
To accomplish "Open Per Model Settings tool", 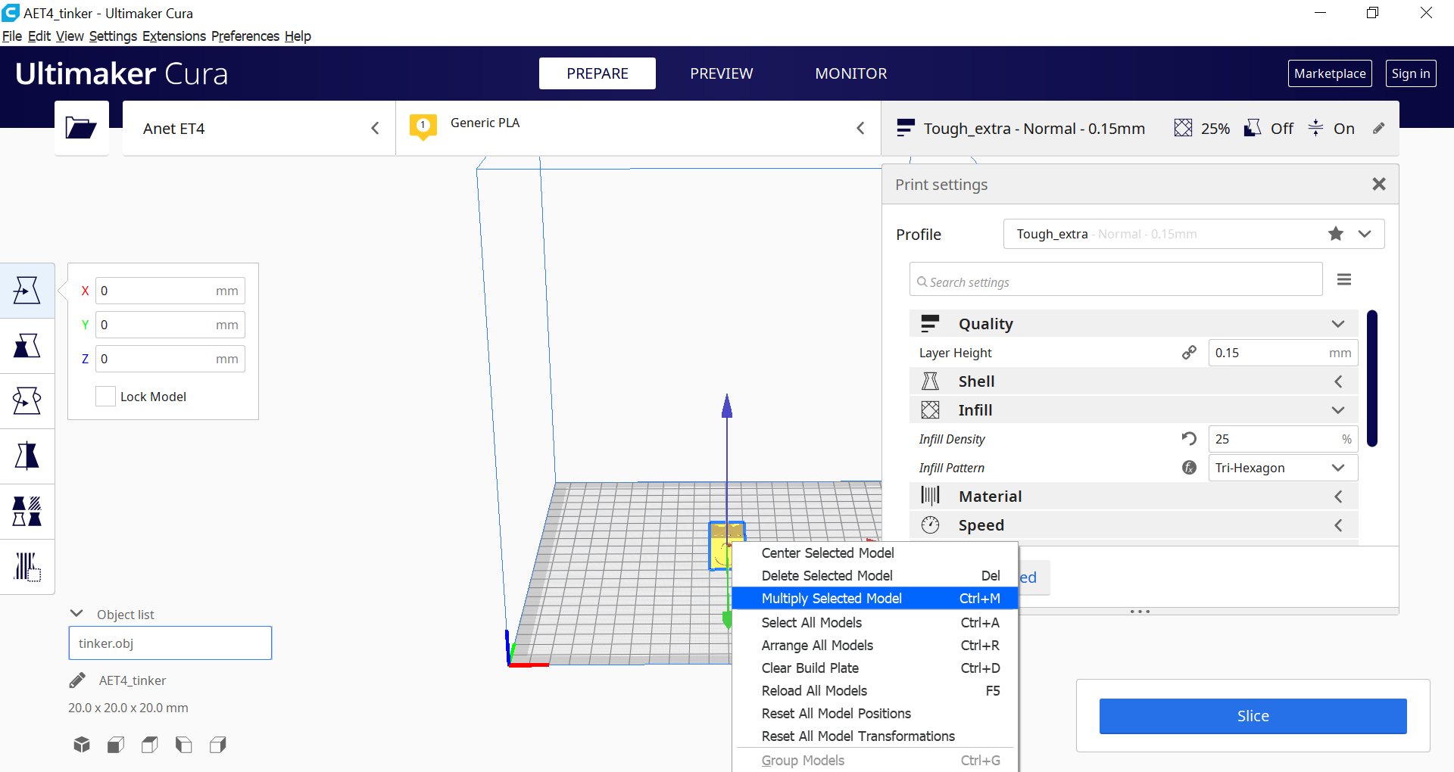I will click(x=27, y=512).
